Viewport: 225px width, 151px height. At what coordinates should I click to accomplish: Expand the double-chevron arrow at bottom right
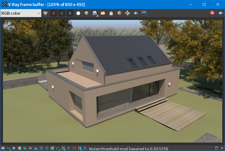tap(222, 148)
